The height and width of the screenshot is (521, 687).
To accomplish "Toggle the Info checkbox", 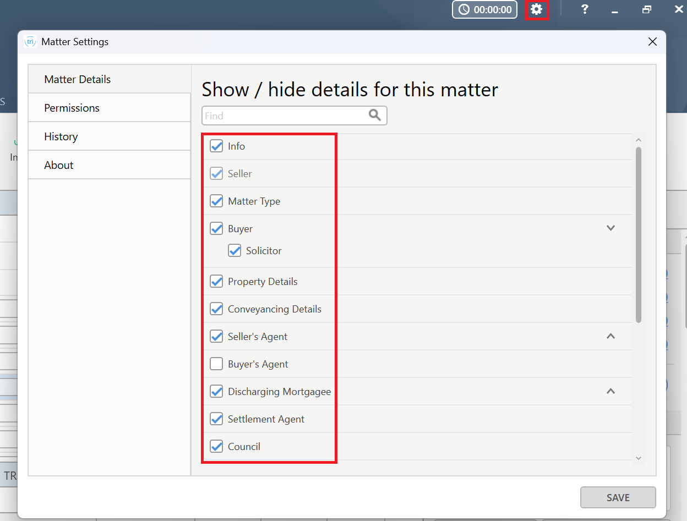I will click(217, 146).
